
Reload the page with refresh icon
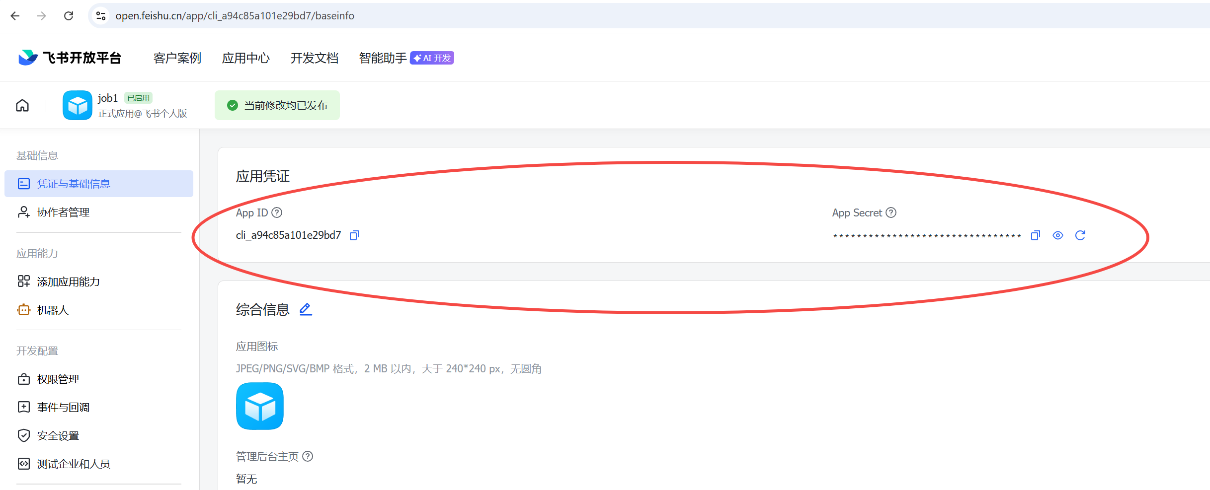pos(69,16)
